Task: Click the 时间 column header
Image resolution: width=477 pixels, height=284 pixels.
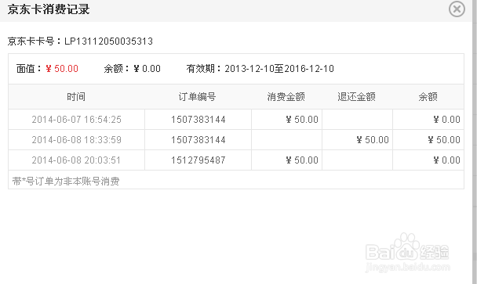Action: click(76, 97)
